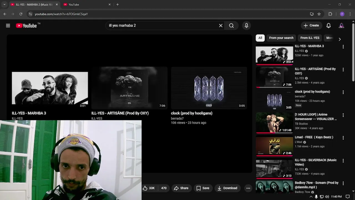Open options menu for Lmad - FREE video
This screenshot has width=355, height=200.
(343, 138)
